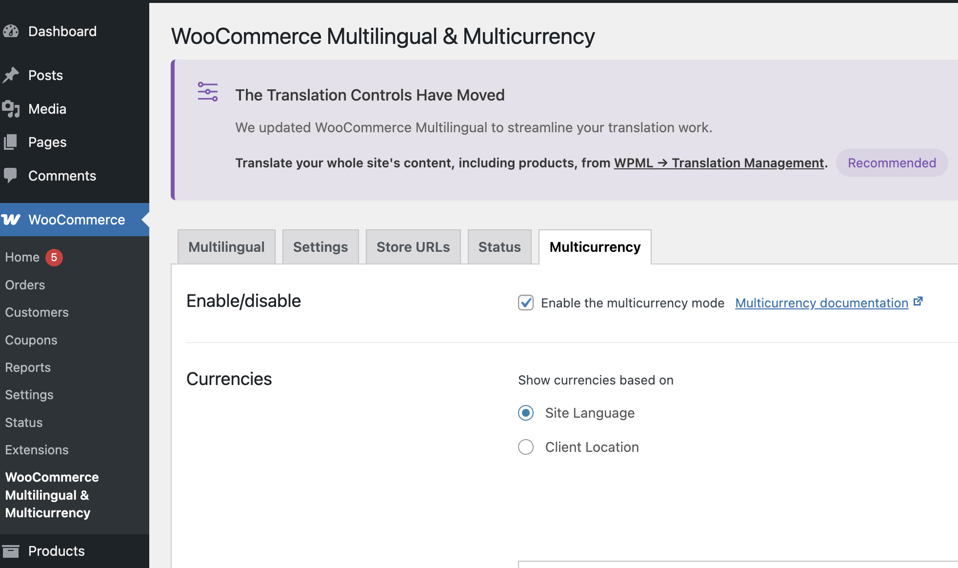Click the Recommended badge
This screenshot has width=958, height=568.
pyautogui.click(x=892, y=163)
